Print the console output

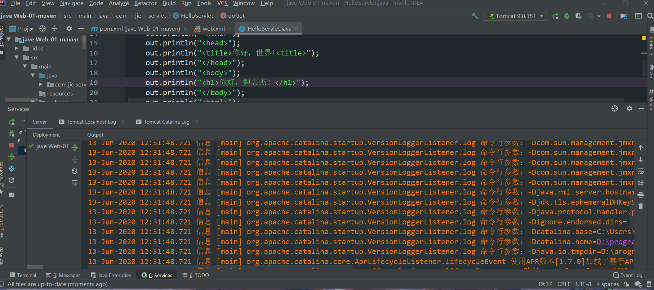641,195
